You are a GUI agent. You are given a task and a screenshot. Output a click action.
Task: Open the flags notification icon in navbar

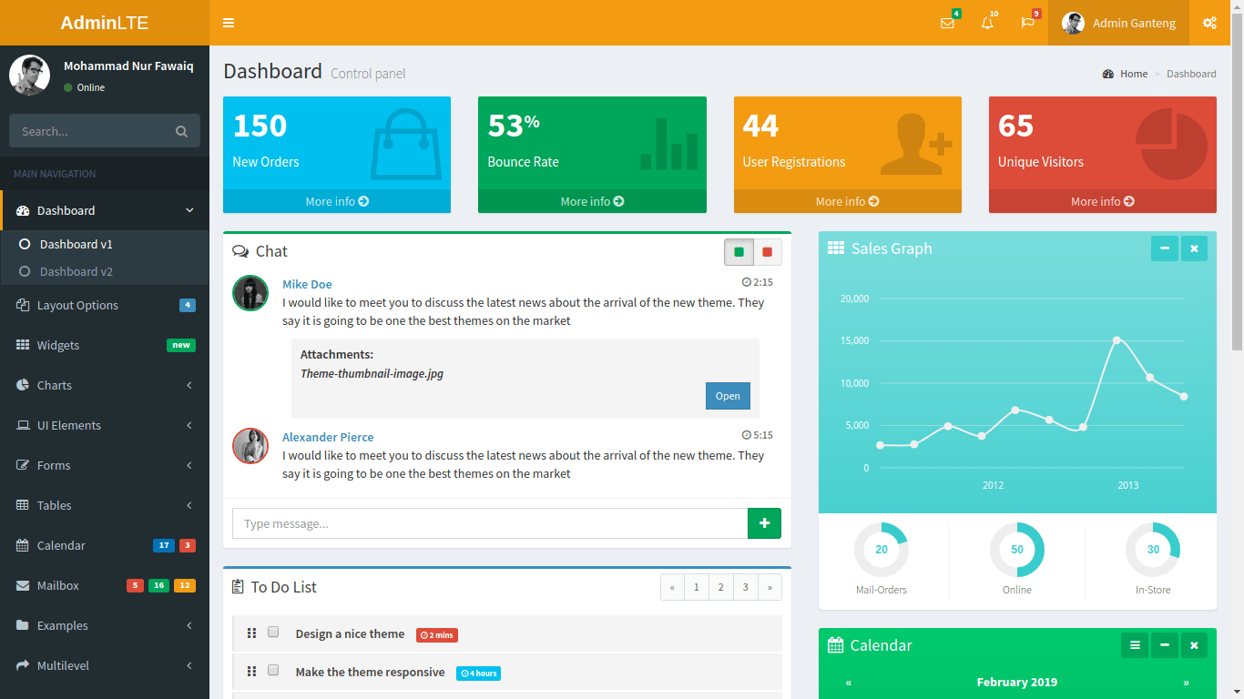tap(1027, 23)
